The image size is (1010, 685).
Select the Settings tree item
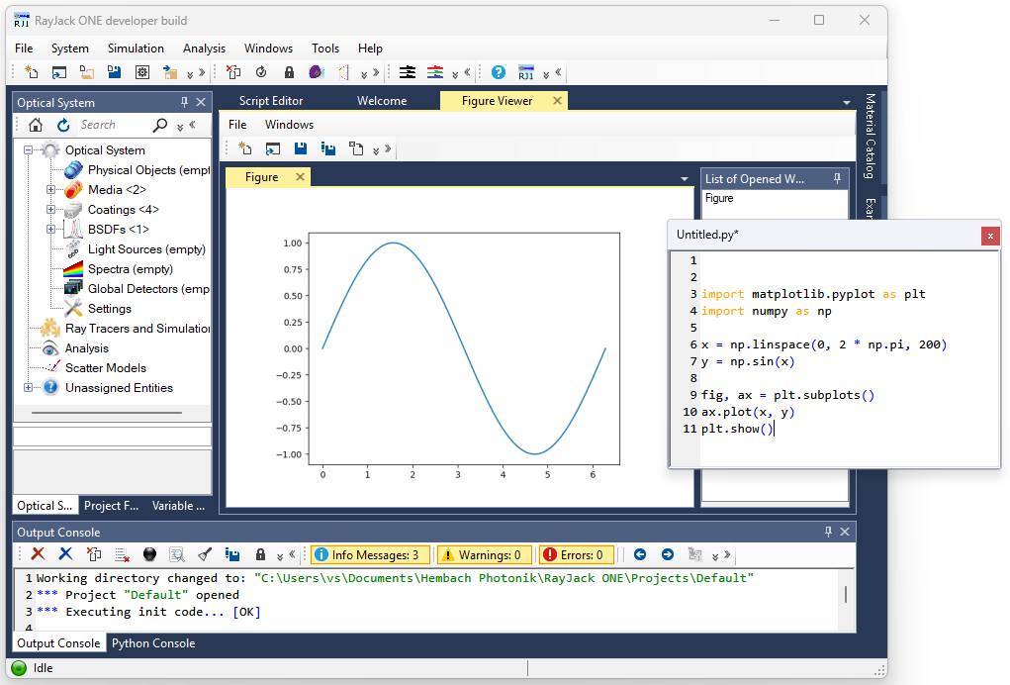click(x=110, y=309)
